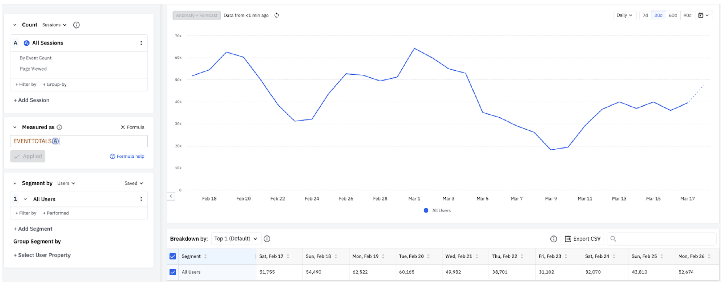
Task: Open the Breakdown by Top 1 dropdown
Action: pos(236,239)
